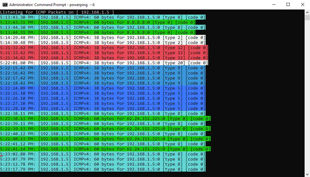The width and height of the screenshot is (310, 177).
Task: Select the type 5 row at 5:22:26.10 PM
Action: (103, 98)
